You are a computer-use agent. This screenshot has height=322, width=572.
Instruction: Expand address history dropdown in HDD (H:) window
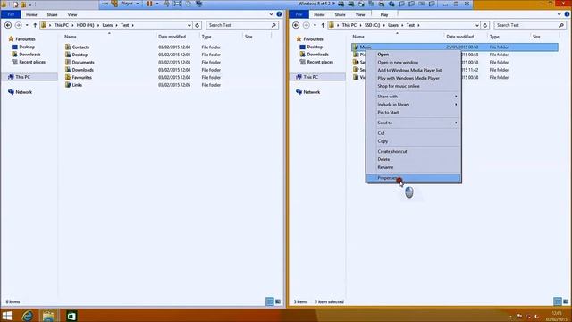click(189, 25)
